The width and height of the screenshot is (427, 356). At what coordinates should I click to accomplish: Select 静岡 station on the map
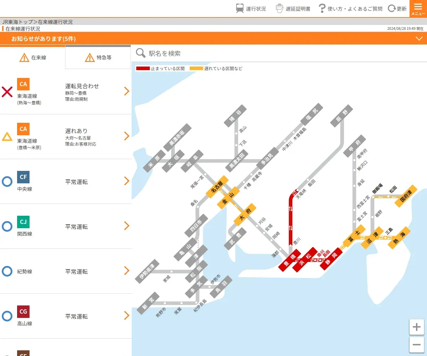point(331,259)
